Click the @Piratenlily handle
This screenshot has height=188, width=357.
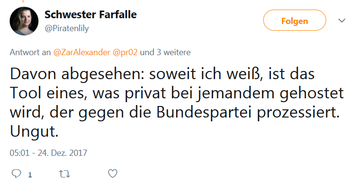67,28
